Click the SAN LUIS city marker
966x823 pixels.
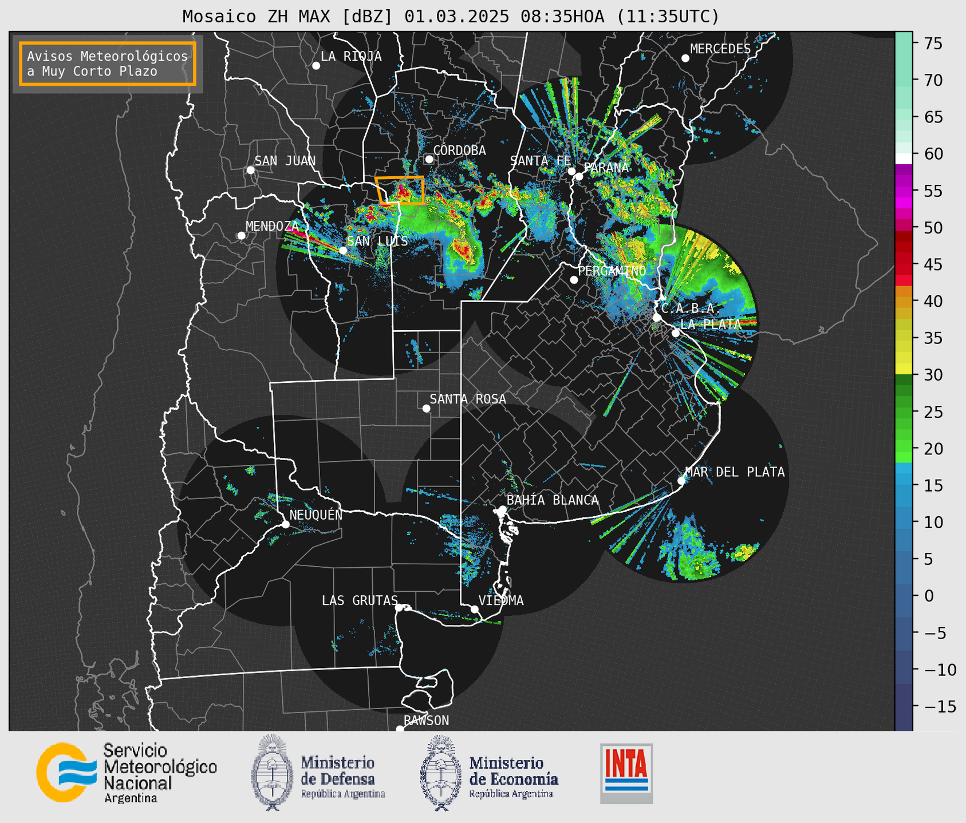coord(343,250)
